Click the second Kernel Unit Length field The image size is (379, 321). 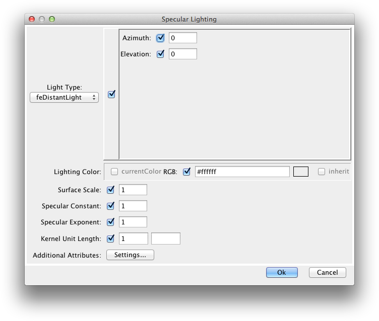click(165, 238)
